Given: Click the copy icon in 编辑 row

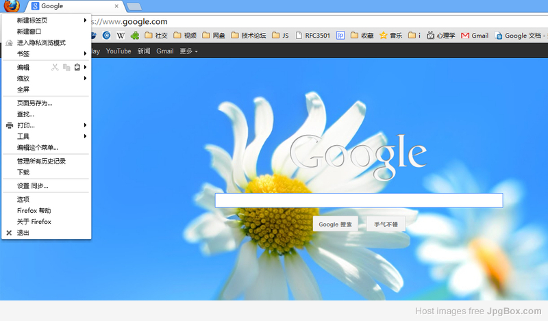Looking at the screenshot, I should 66,67.
